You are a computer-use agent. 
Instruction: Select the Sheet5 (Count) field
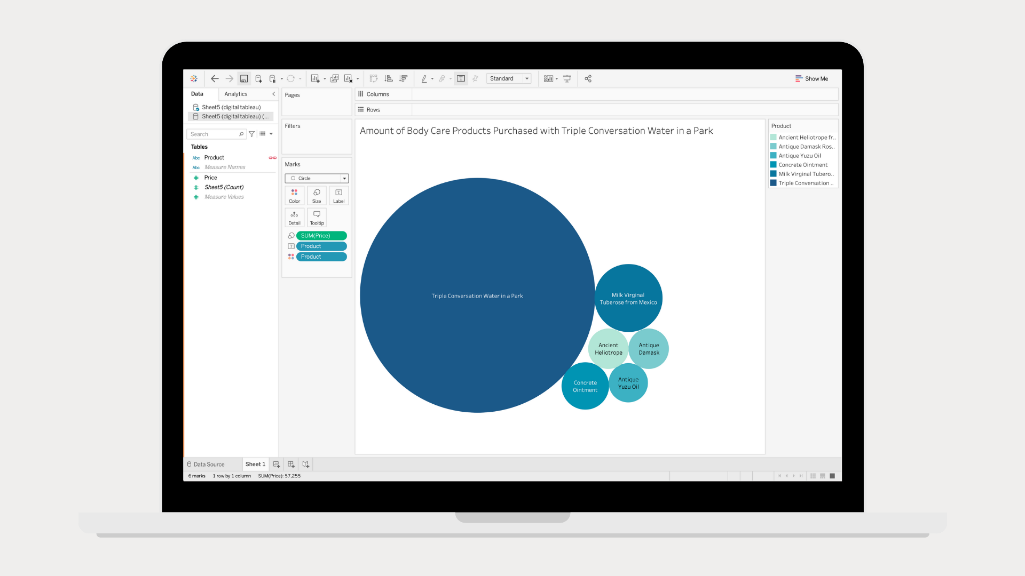[224, 187]
